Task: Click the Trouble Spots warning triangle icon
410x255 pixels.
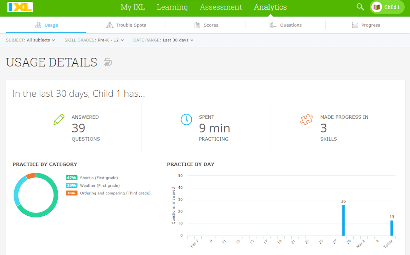Action: (109, 25)
